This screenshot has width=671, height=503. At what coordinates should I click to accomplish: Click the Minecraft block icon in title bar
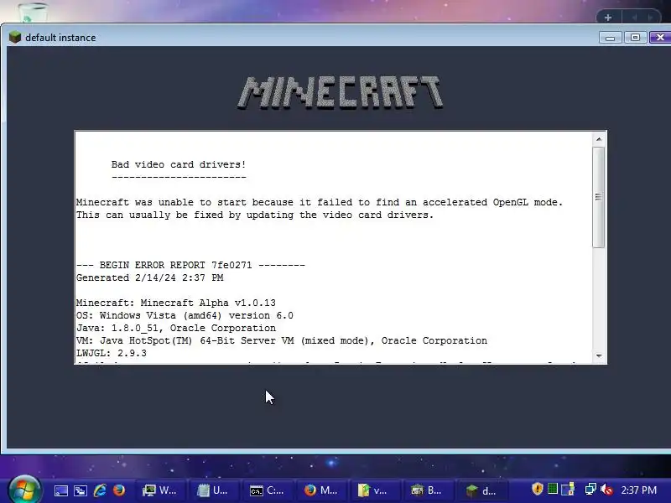(x=15, y=37)
